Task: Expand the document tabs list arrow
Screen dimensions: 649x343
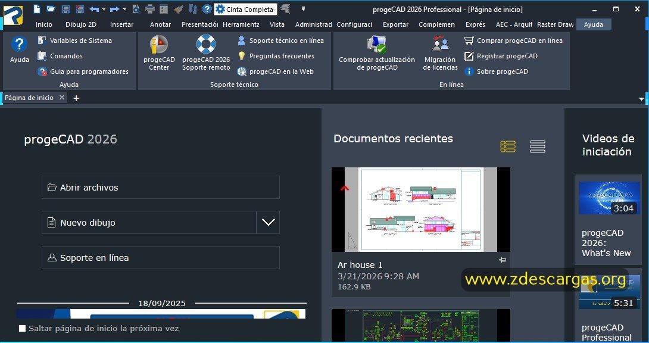Action: 641,99
